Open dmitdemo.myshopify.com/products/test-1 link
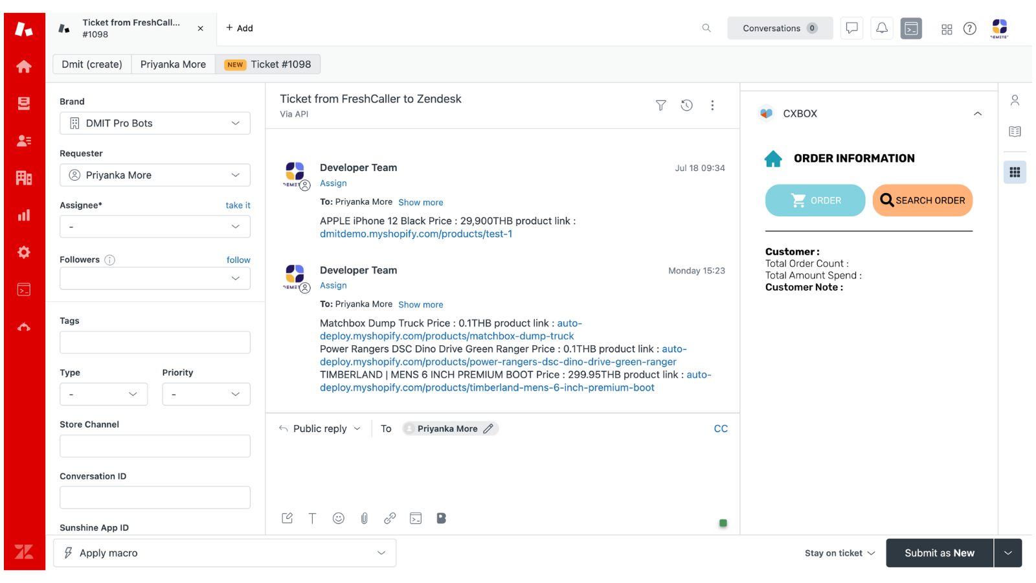1036x583 pixels. click(x=416, y=234)
